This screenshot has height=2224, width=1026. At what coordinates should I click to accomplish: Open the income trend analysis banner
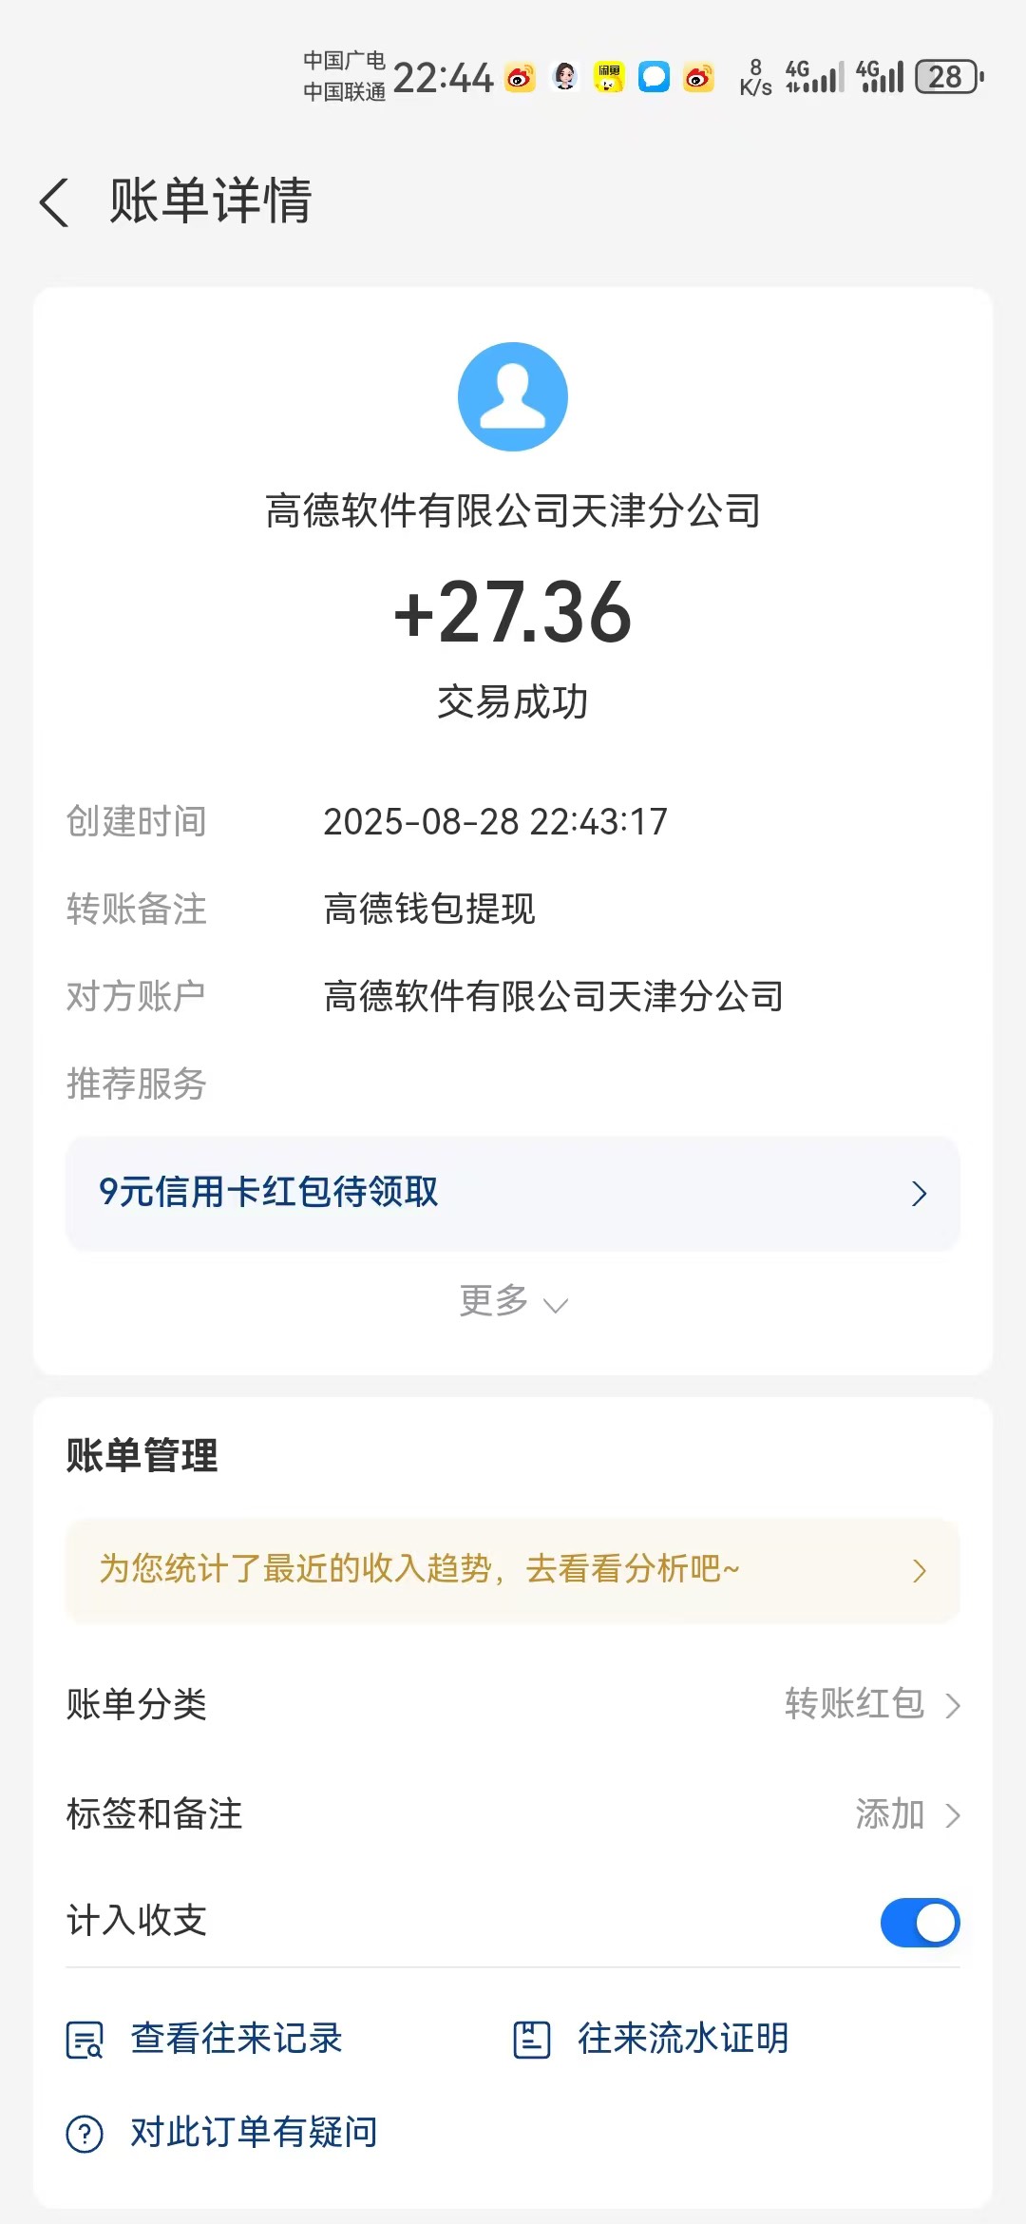(513, 1570)
